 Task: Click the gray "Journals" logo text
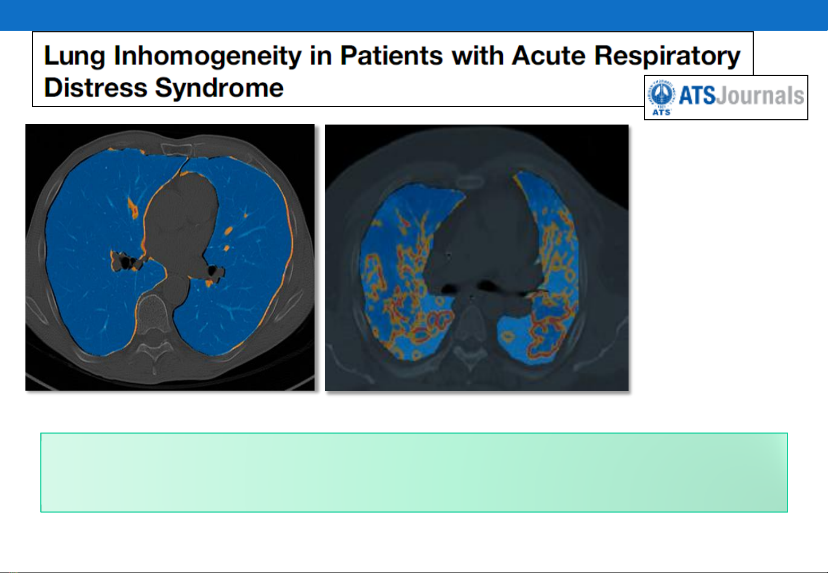pos(760,96)
